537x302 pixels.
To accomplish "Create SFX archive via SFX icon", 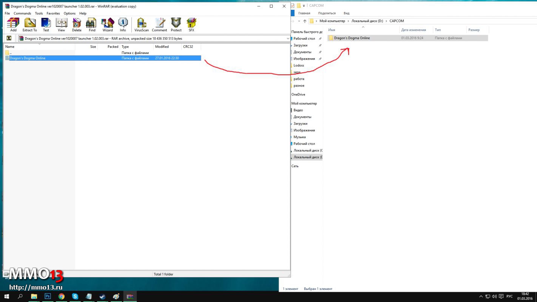I will [191, 25].
